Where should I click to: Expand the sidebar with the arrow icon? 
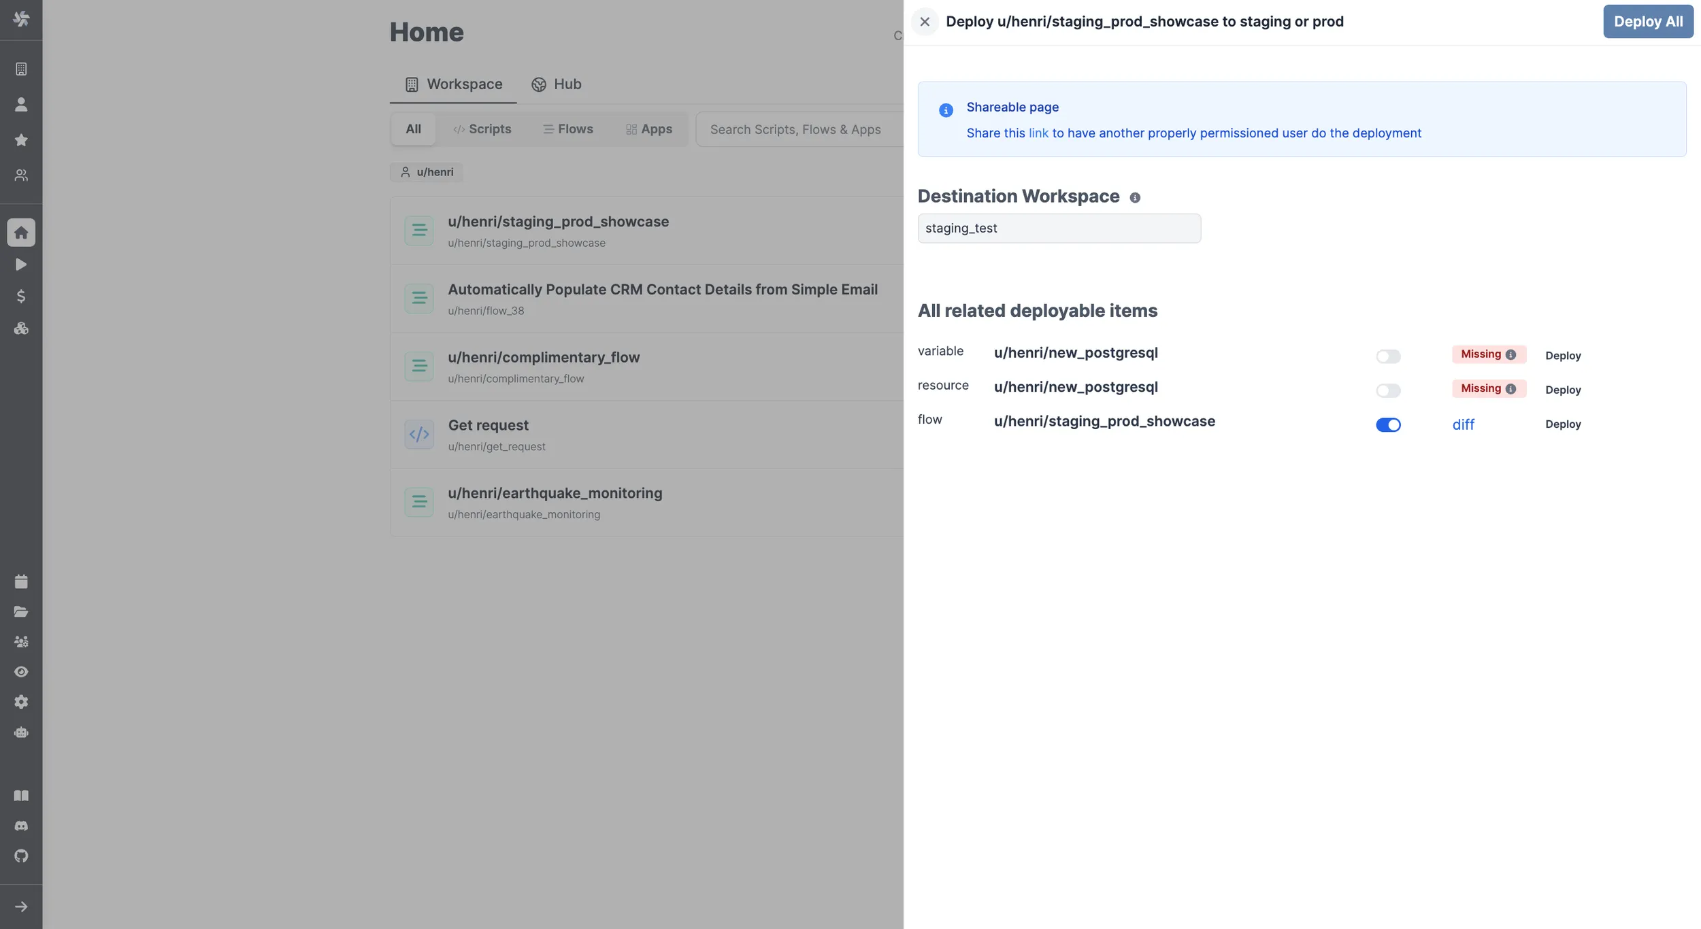click(x=21, y=906)
